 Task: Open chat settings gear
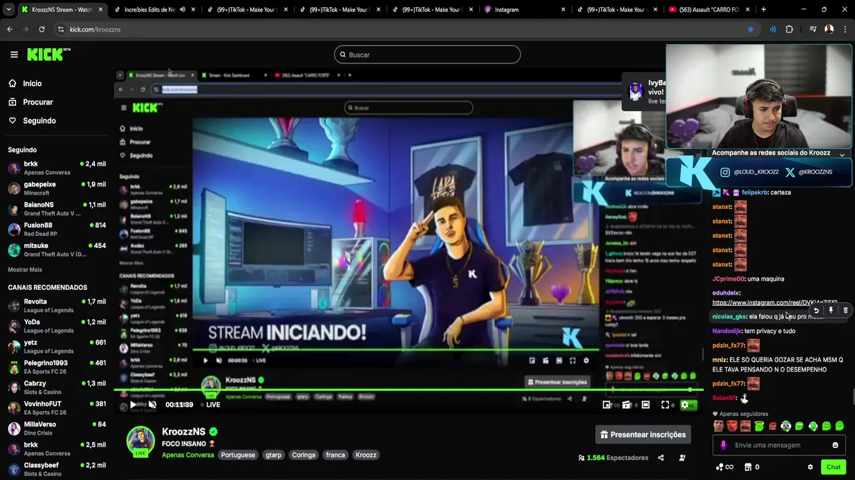click(810, 467)
